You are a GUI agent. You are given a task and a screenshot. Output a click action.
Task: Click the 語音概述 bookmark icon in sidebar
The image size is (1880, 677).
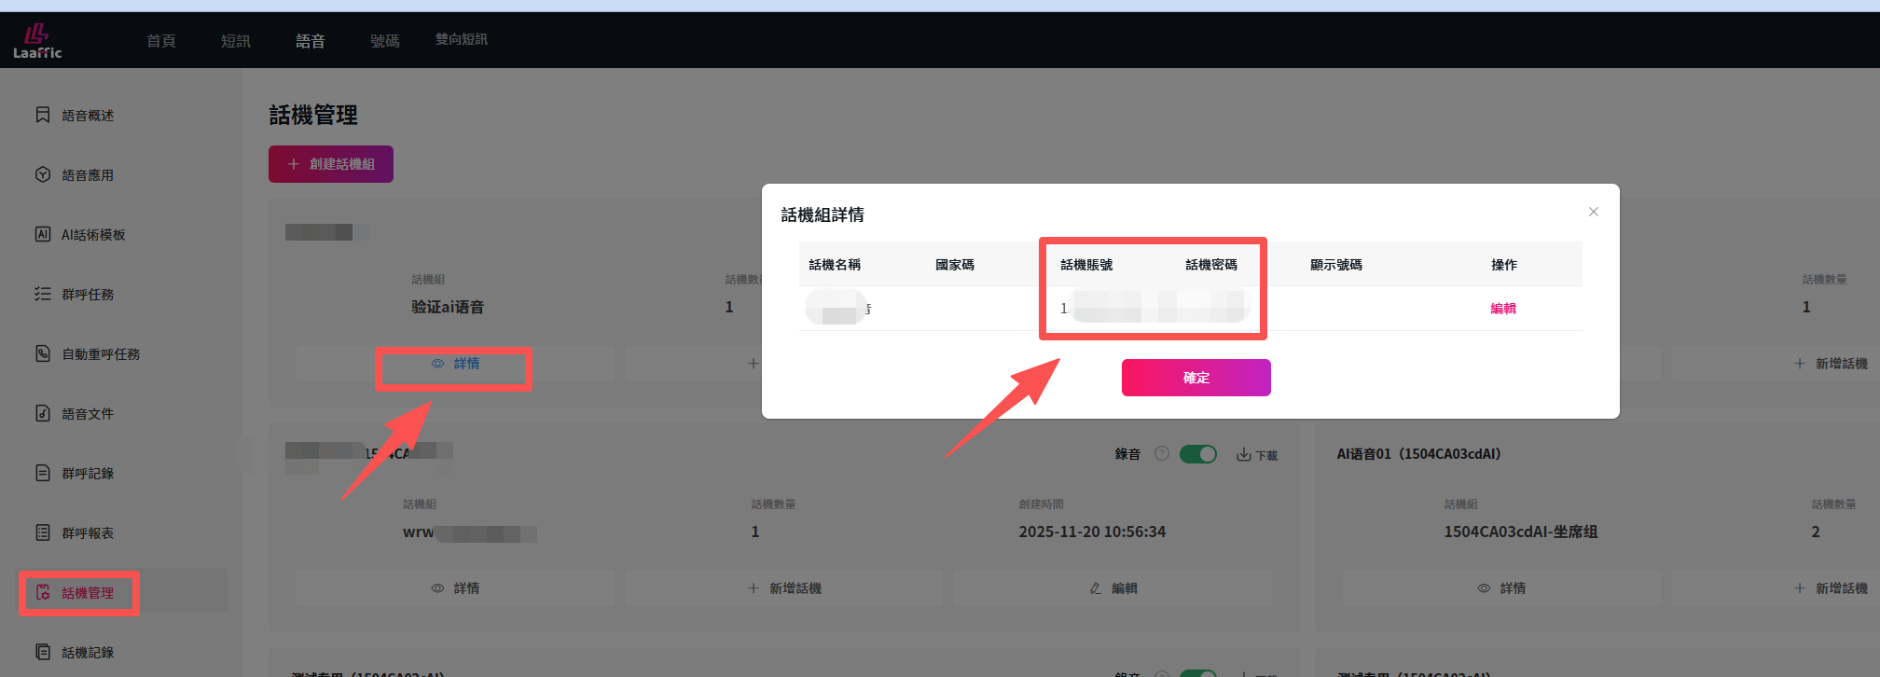(x=42, y=115)
